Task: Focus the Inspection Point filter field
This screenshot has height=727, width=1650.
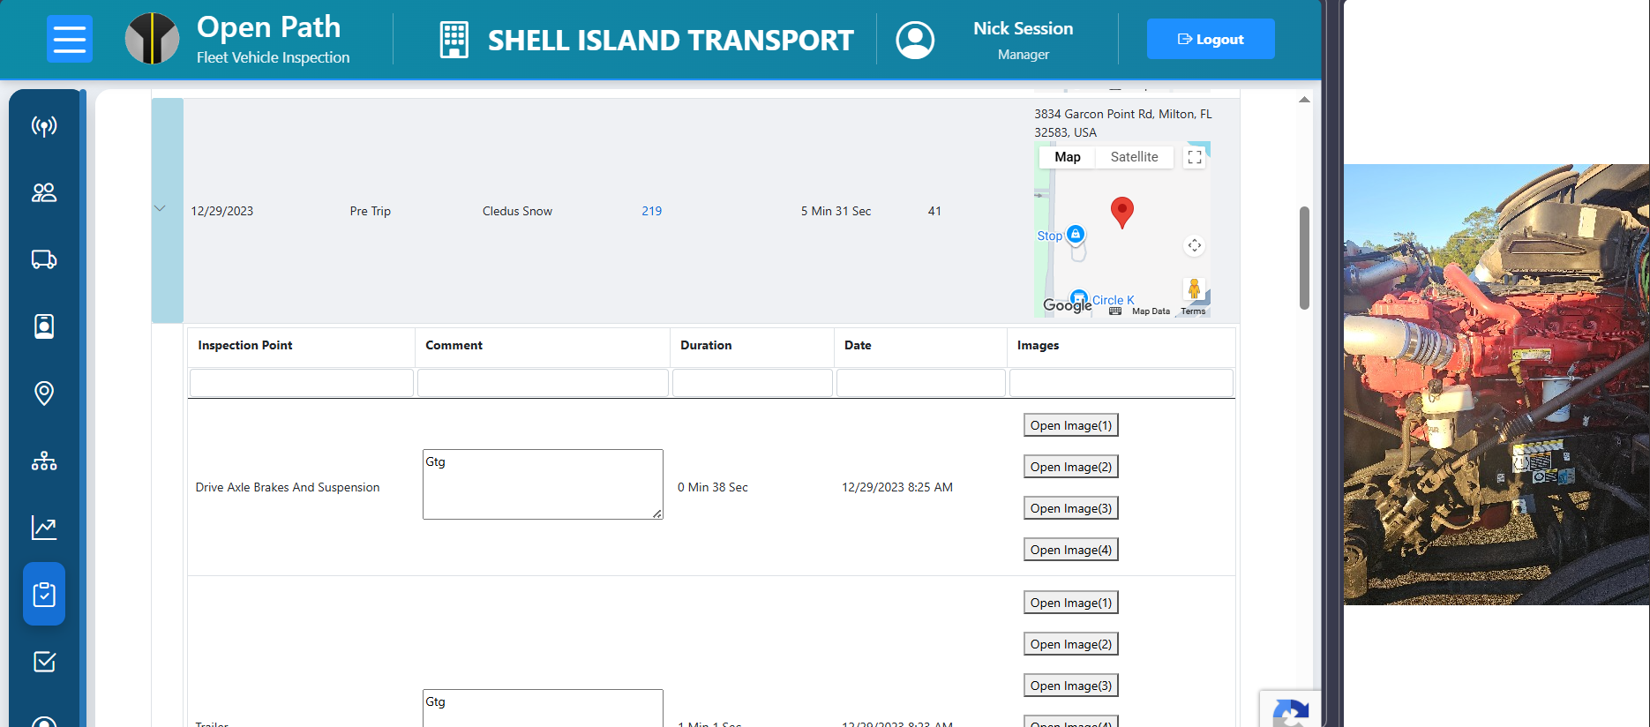Action: 302,383
